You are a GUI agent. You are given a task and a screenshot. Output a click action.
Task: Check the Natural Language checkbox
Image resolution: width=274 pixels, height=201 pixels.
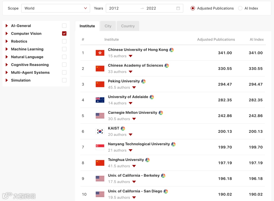click(64, 57)
